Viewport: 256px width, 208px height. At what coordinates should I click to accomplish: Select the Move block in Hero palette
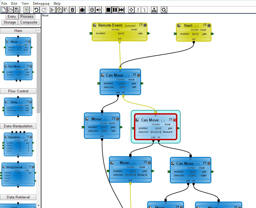tap(18, 46)
